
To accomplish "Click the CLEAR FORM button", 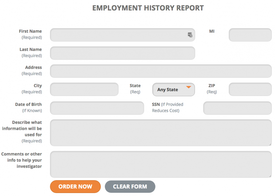I will pos(130,187).
